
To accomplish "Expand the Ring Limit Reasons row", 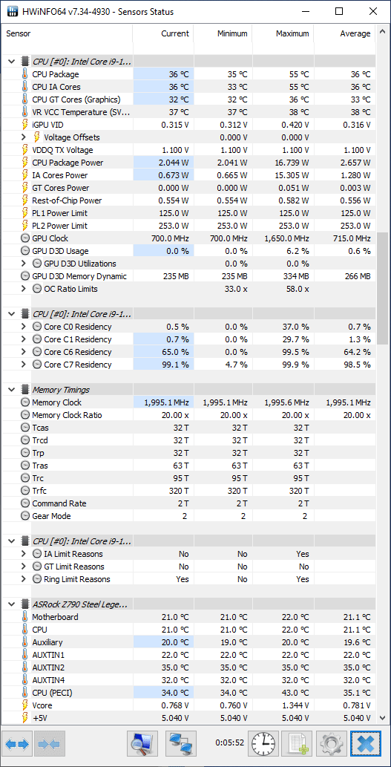I will (24, 579).
